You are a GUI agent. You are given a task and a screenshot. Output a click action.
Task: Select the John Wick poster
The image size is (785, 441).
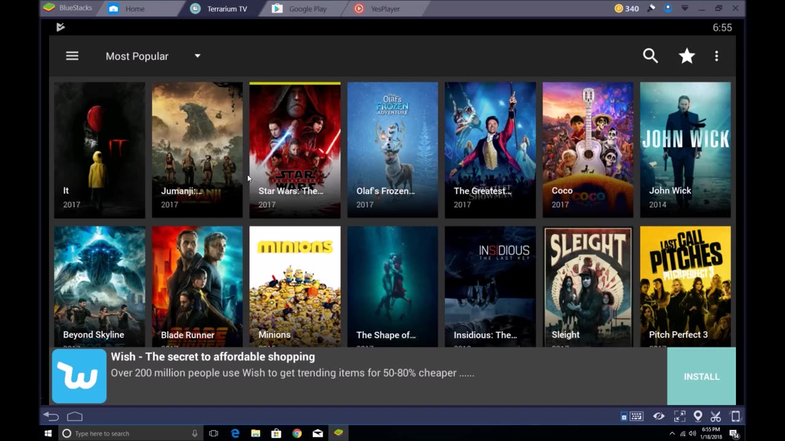[x=686, y=150]
